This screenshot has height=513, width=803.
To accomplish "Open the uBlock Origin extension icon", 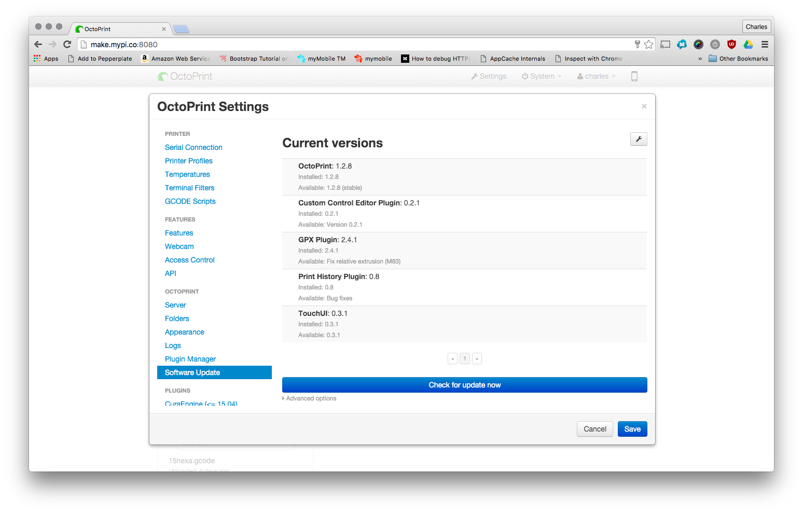I will coord(731,44).
